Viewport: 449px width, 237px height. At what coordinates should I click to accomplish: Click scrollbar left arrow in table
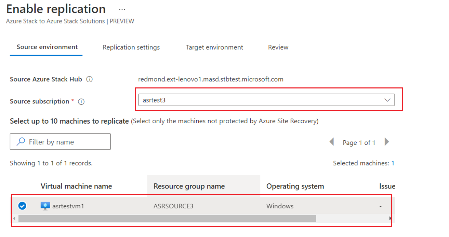pyautogui.click(x=14, y=218)
